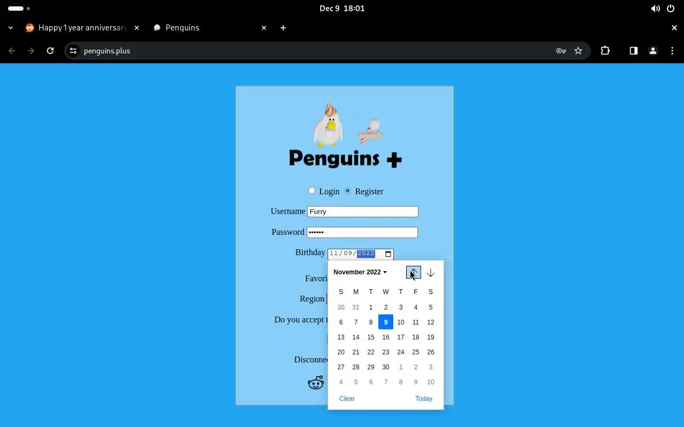
Task: Pick November 1 in the calendar
Action: pos(371,307)
